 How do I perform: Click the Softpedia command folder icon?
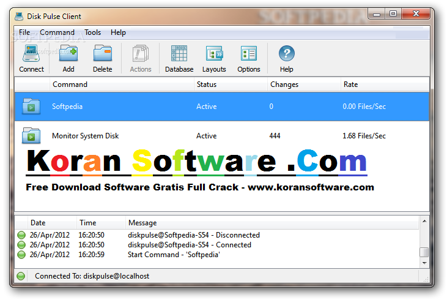[31, 107]
